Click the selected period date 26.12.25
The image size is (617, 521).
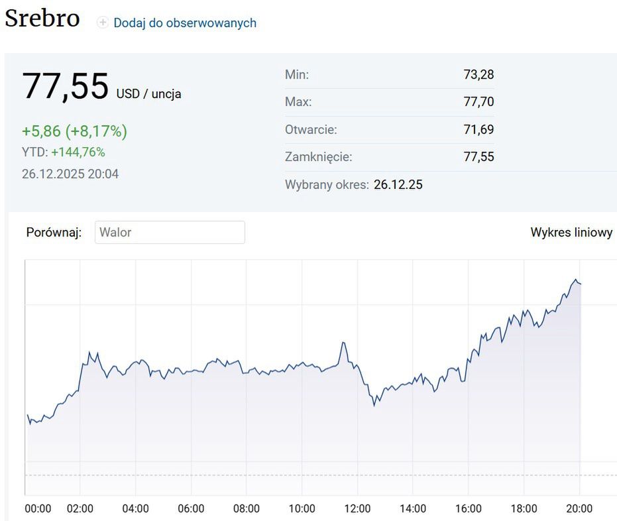click(398, 184)
